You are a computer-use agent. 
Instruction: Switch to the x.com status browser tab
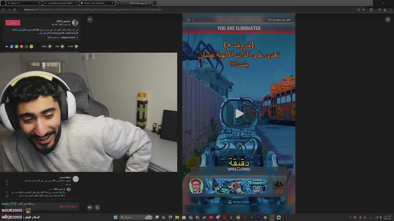click(60, 3)
